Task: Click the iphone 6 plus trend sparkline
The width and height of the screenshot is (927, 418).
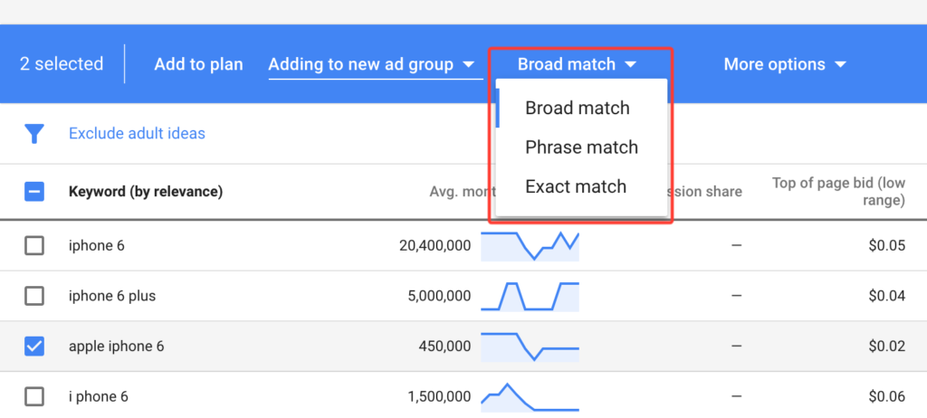Action: pos(530,296)
